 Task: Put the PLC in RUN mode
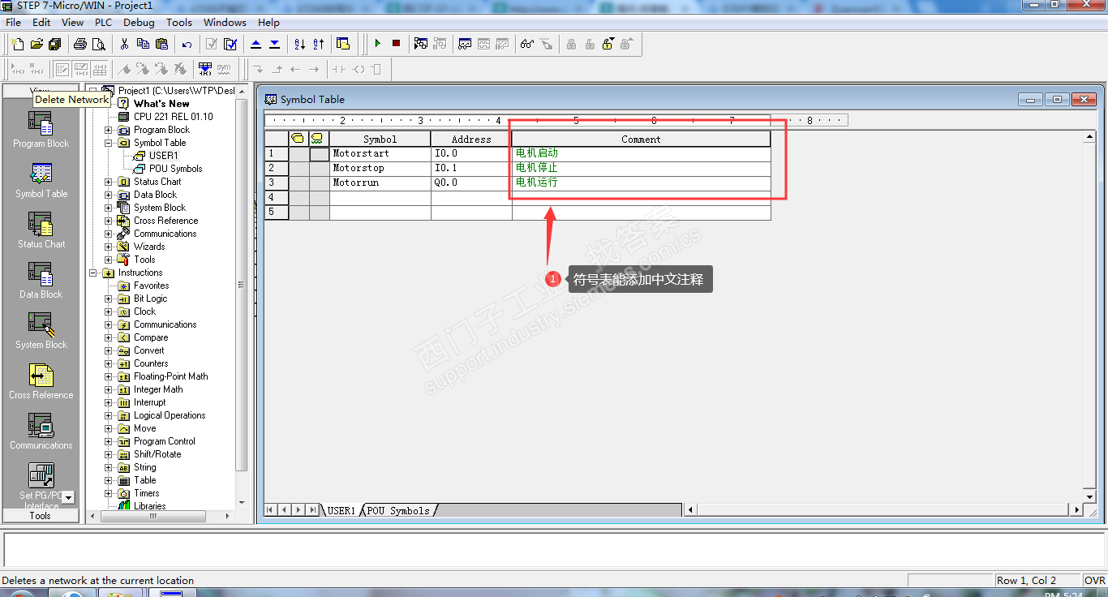click(377, 44)
